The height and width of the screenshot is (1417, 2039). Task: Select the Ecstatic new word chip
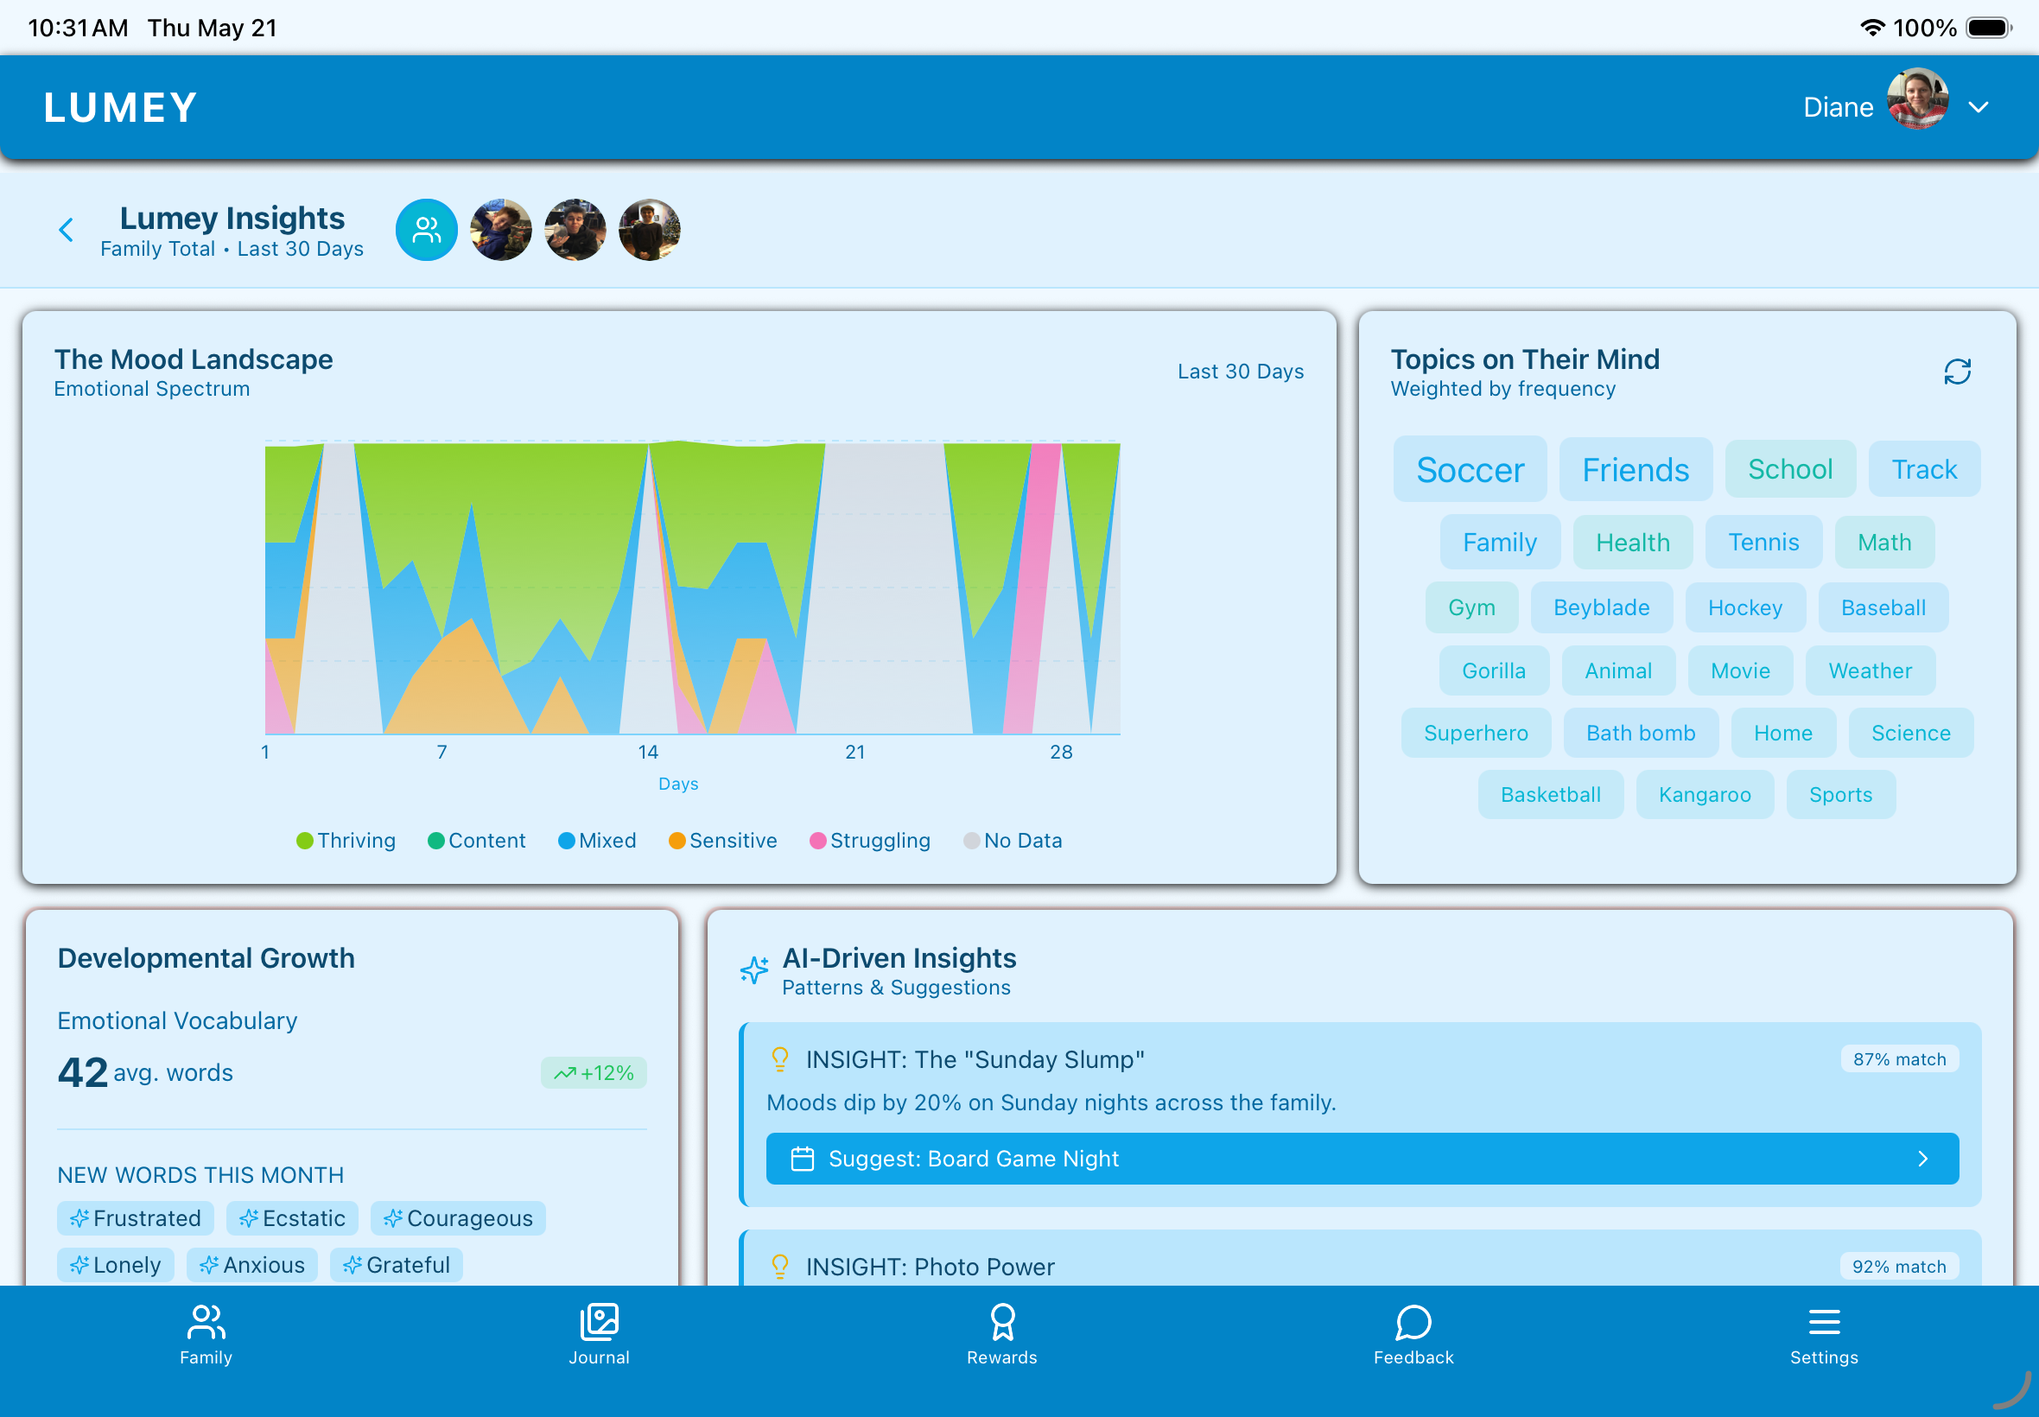[x=292, y=1218]
